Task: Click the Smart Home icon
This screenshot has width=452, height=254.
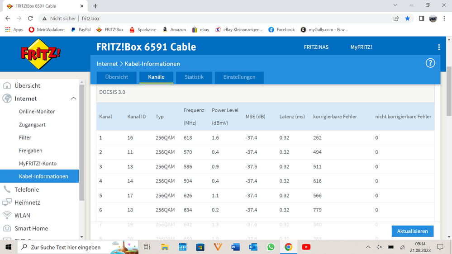Action: 7,228
